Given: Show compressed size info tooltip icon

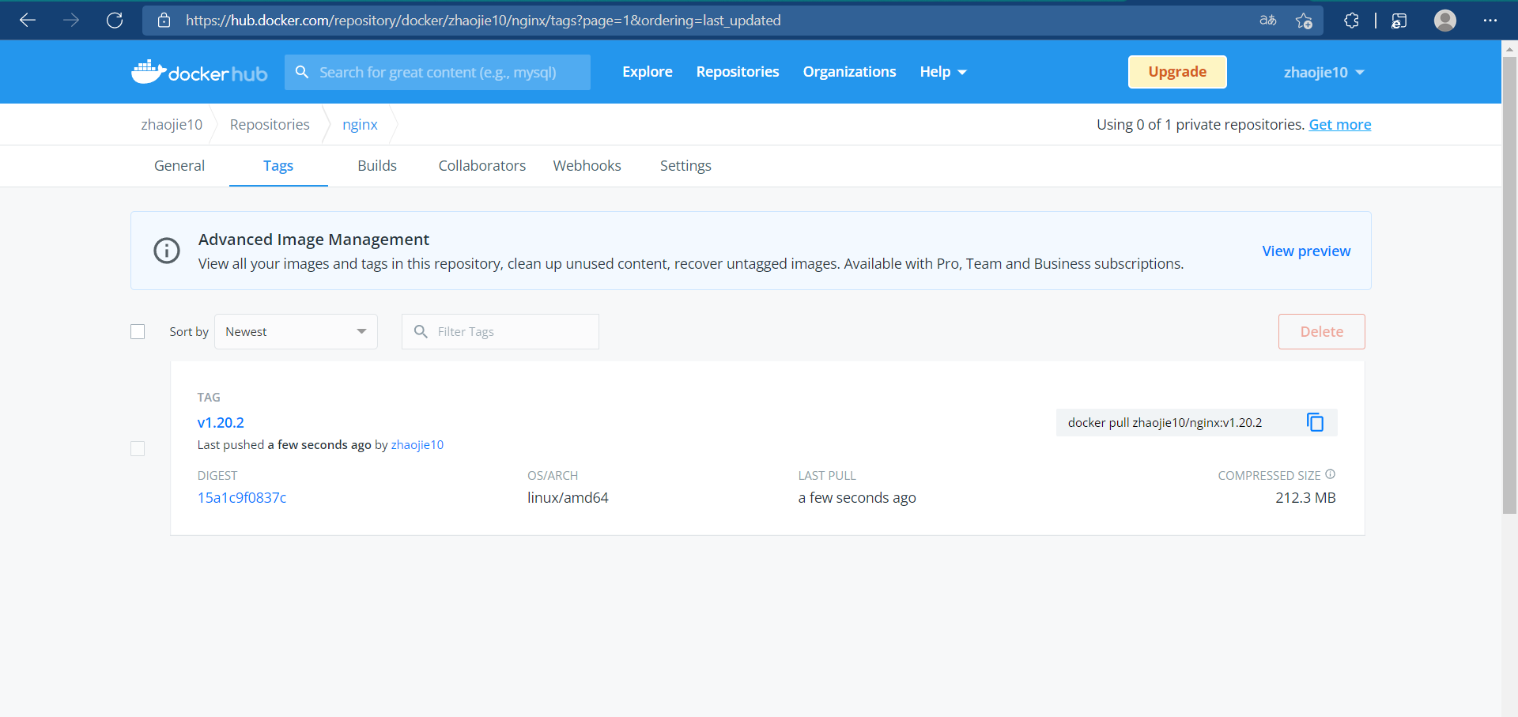Looking at the screenshot, I should click(x=1330, y=474).
